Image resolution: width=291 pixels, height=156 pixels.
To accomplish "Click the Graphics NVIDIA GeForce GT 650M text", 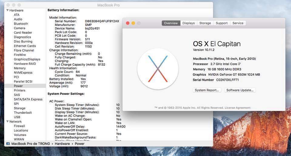I will pos(226,75).
